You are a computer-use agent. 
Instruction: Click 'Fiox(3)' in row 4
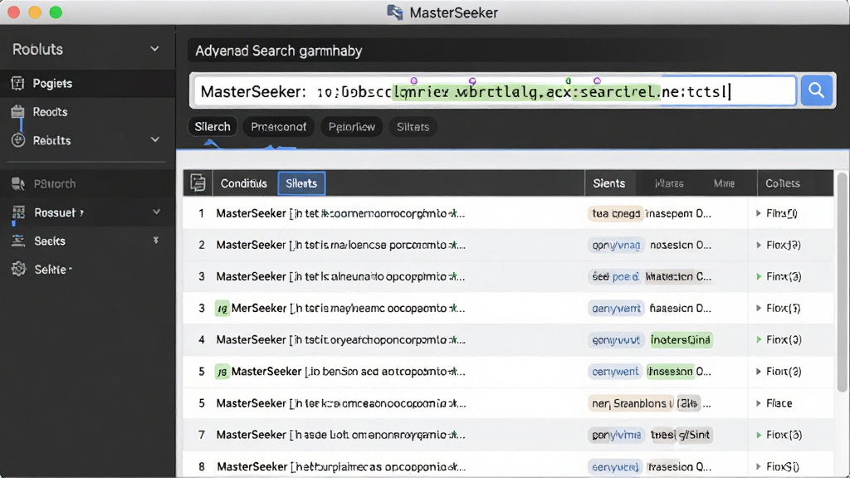tap(784, 339)
